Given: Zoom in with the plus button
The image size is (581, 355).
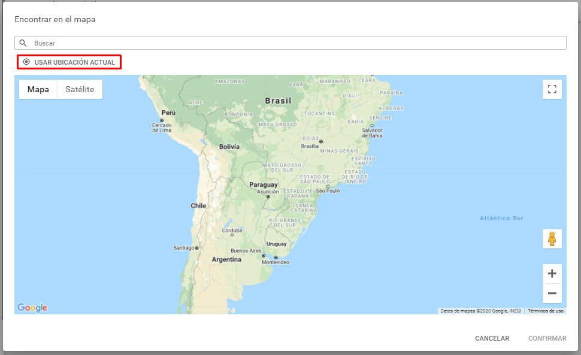Looking at the screenshot, I should 552,274.
